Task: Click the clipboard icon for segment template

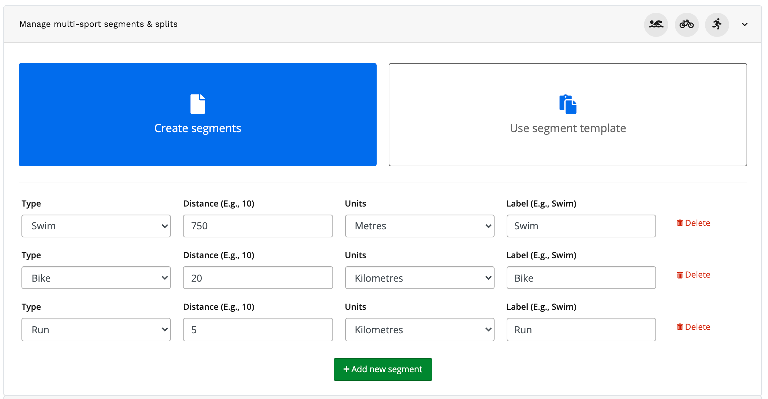Action: click(568, 104)
